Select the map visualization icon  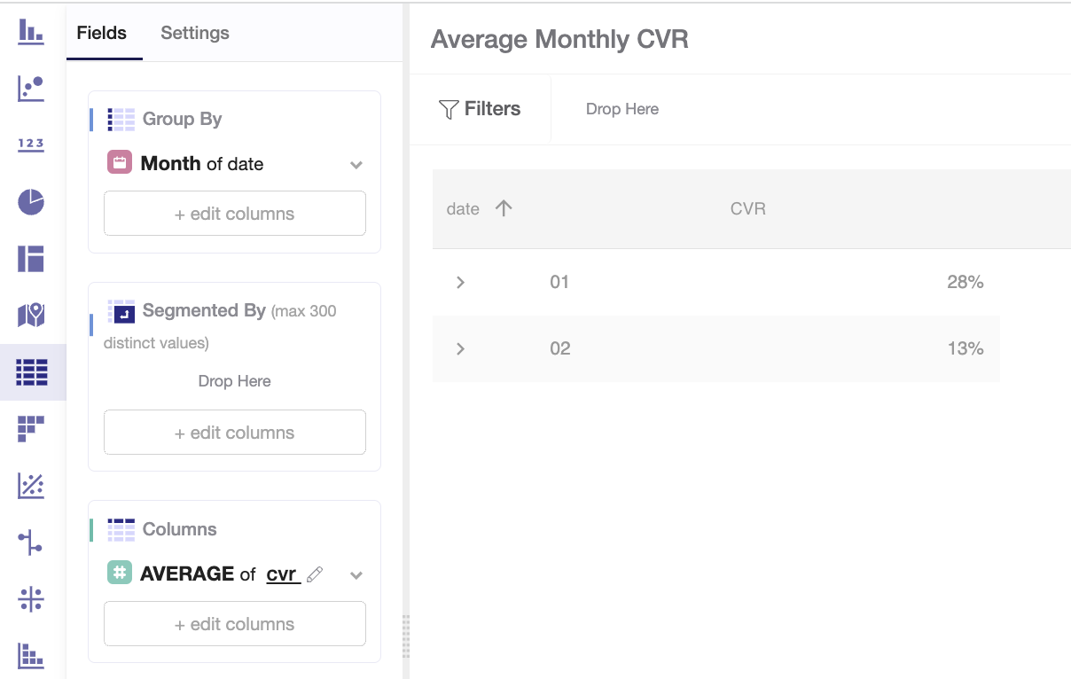pyautogui.click(x=31, y=315)
